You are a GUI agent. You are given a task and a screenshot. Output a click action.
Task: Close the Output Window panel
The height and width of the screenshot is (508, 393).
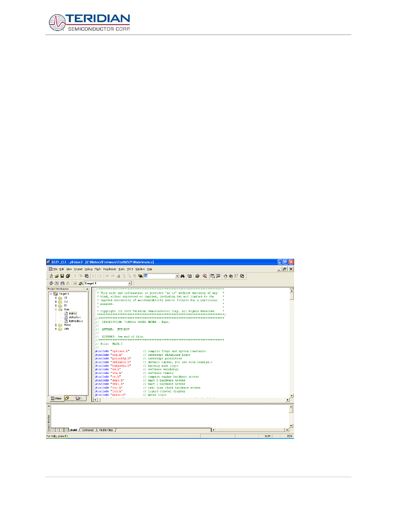point(49,406)
